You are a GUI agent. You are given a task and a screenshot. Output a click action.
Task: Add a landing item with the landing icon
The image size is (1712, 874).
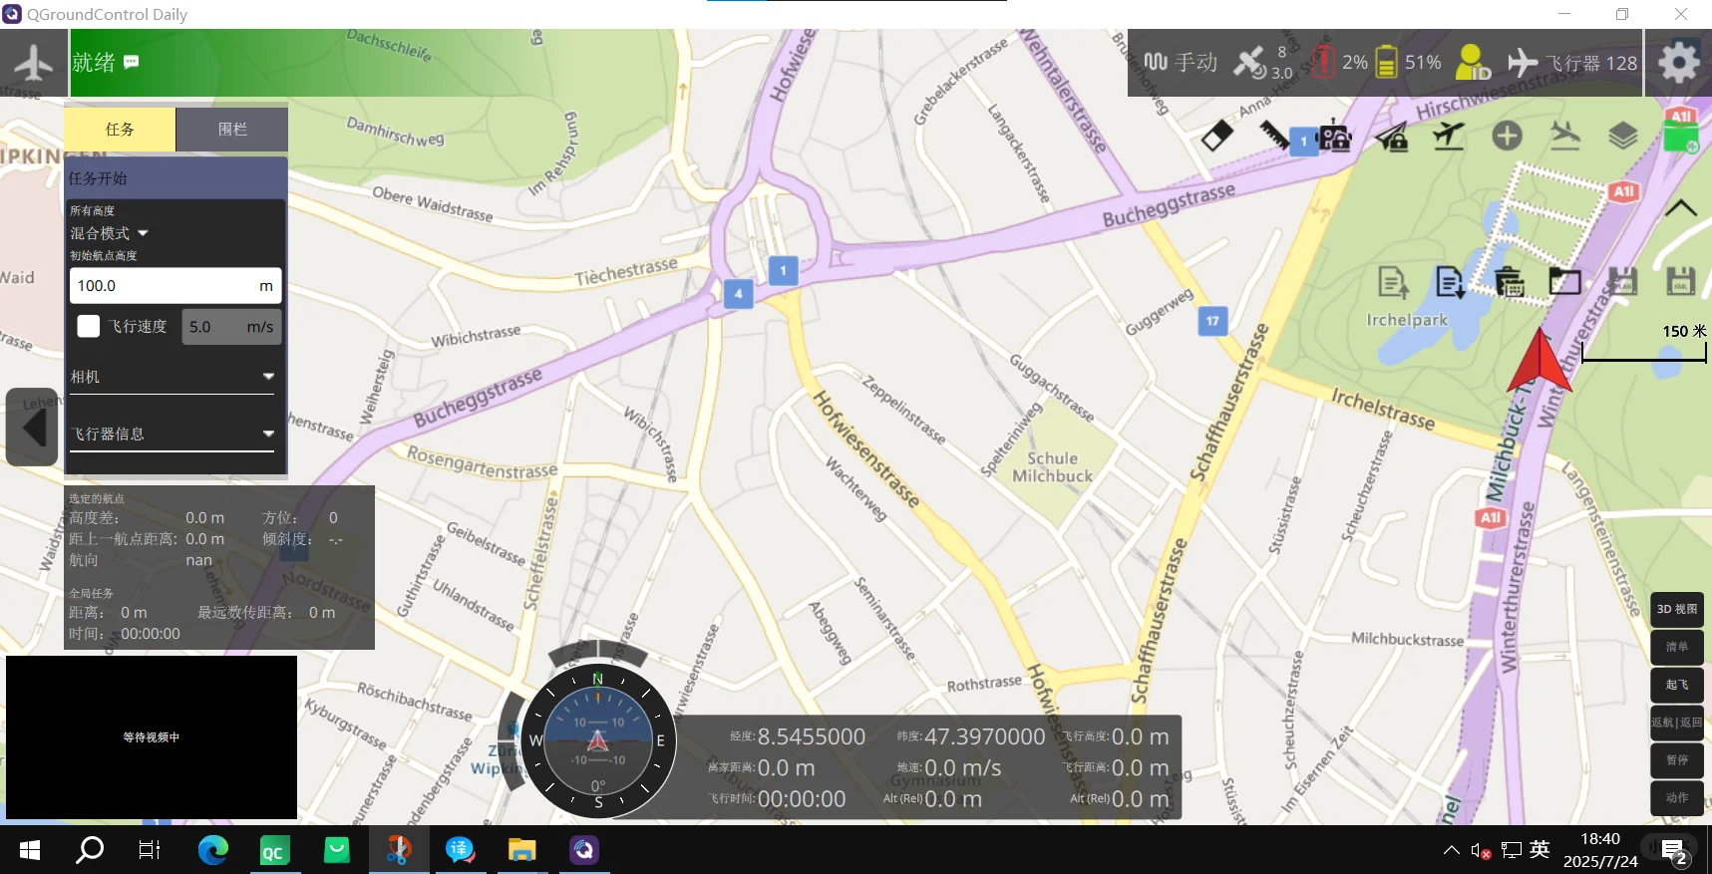pyautogui.click(x=1565, y=136)
